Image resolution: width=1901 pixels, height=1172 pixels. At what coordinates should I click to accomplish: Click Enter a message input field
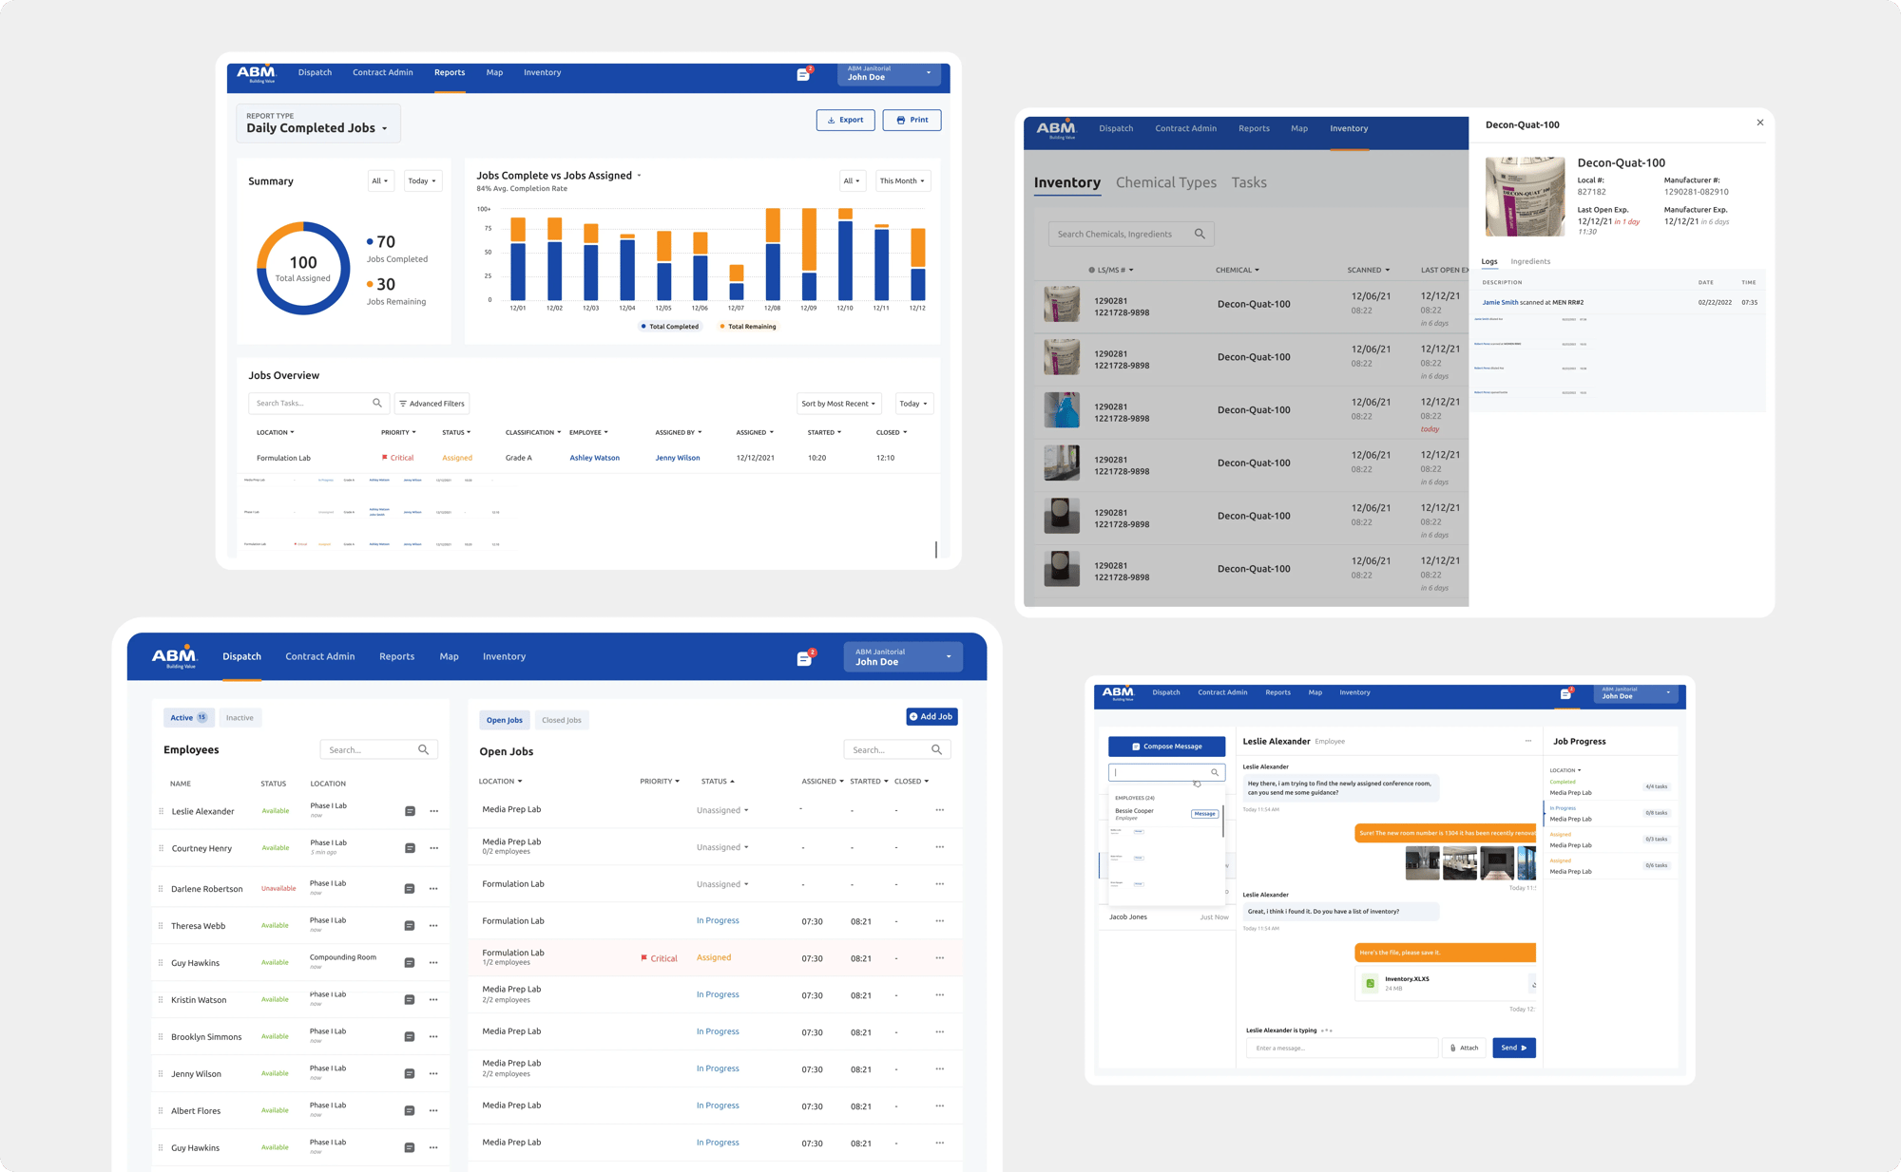coord(1342,1048)
